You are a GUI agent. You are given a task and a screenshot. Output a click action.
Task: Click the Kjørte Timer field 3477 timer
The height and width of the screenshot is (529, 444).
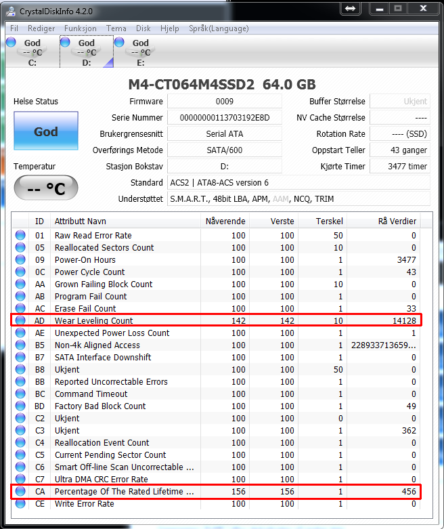click(x=400, y=166)
